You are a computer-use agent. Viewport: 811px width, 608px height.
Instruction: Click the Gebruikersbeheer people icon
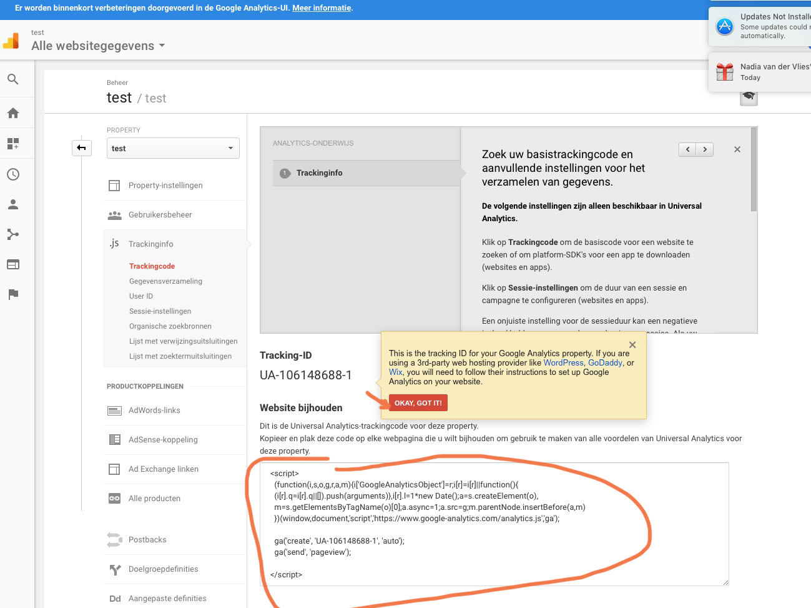click(114, 215)
